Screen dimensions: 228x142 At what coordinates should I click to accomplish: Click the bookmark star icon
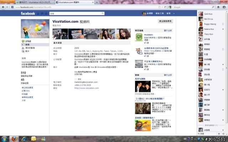pyautogui.click(x=159, y=7)
